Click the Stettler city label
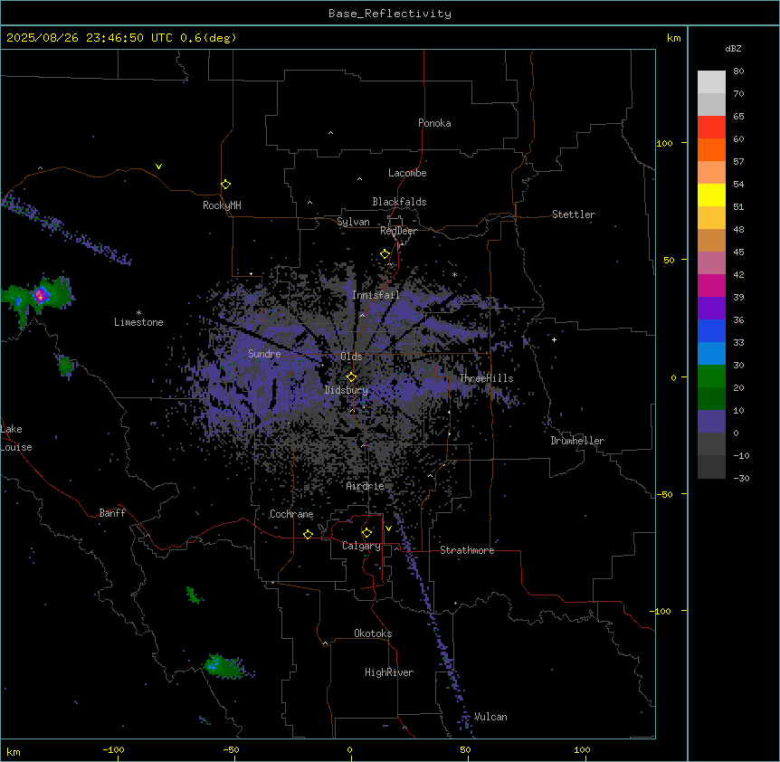Screen dimensions: 780x762 pos(574,214)
